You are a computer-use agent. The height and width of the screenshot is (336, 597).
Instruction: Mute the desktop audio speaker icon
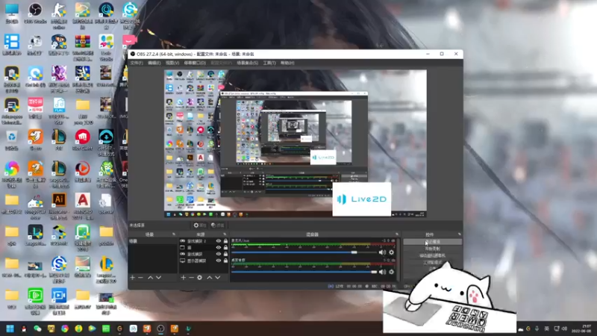point(382,272)
